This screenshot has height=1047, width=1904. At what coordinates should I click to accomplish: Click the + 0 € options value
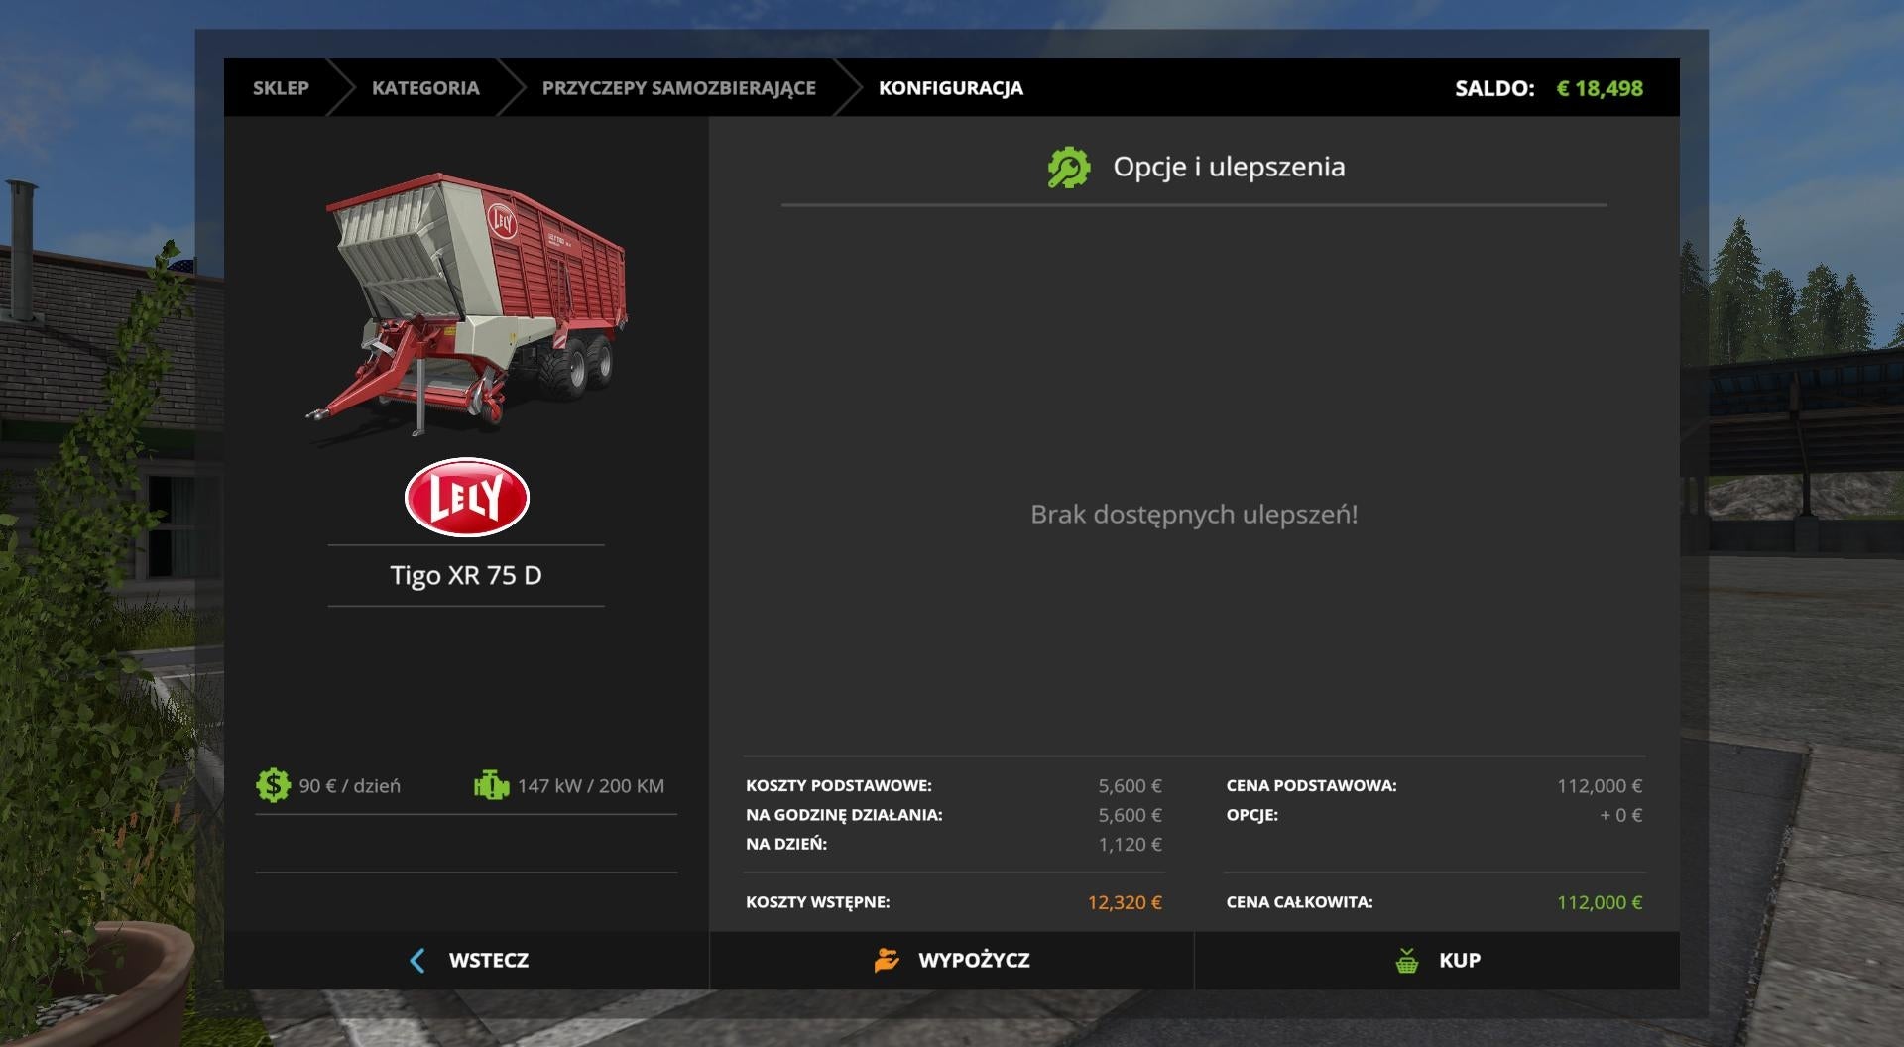[1620, 815]
